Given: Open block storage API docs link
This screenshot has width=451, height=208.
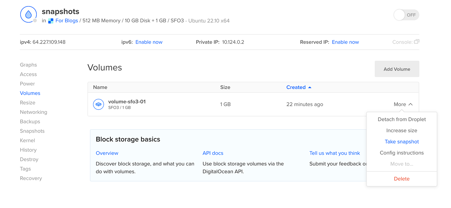Looking at the screenshot, I should coord(213,153).
